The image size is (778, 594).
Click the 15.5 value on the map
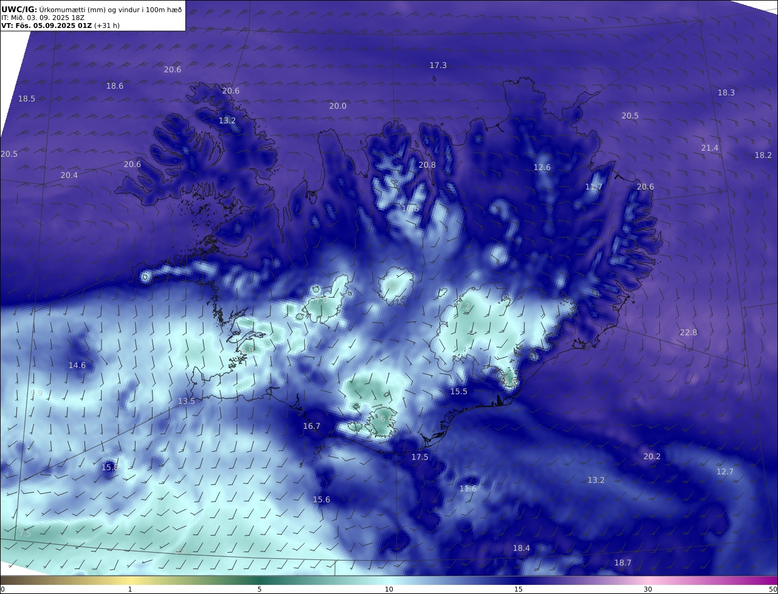click(x=459, y=391)
